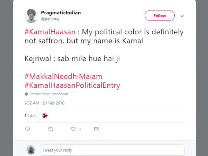This screenshot has width=208, height=156.
Task: Expand the tweet options chevron next to Follow
Action: tap(182, 16)
